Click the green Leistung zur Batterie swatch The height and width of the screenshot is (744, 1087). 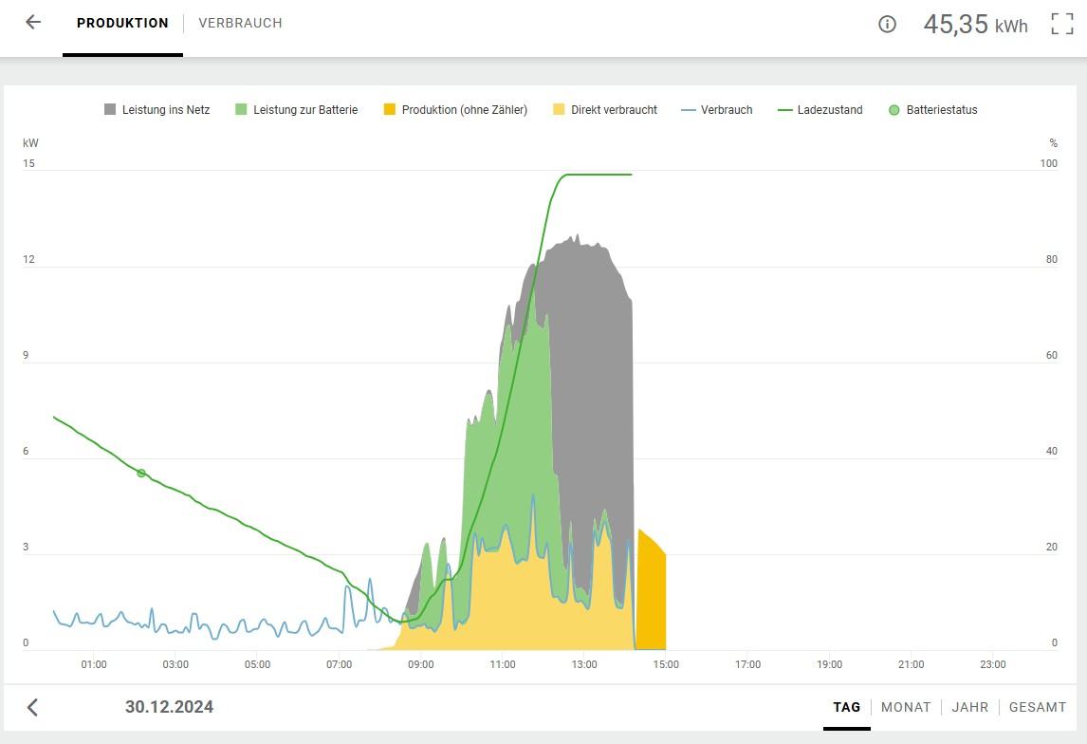[x=241, y=109]
